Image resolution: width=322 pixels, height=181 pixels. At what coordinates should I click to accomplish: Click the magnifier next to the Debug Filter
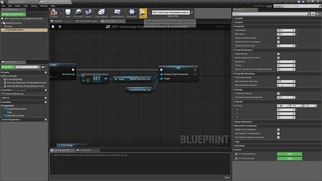[x=192, y=13]
